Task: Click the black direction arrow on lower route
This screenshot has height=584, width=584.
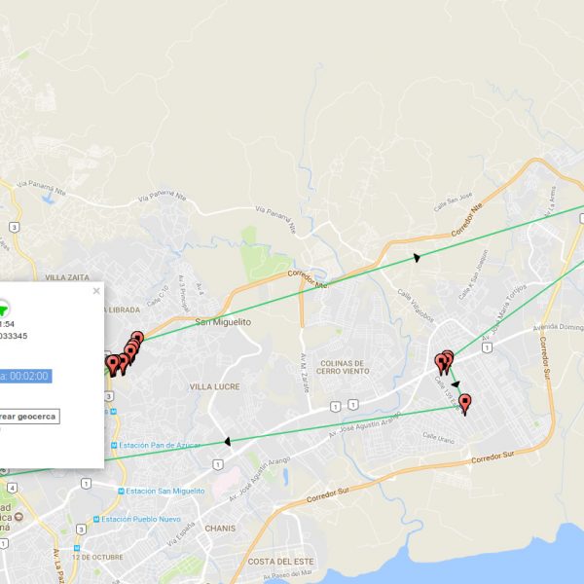Action: coord(228,441)
